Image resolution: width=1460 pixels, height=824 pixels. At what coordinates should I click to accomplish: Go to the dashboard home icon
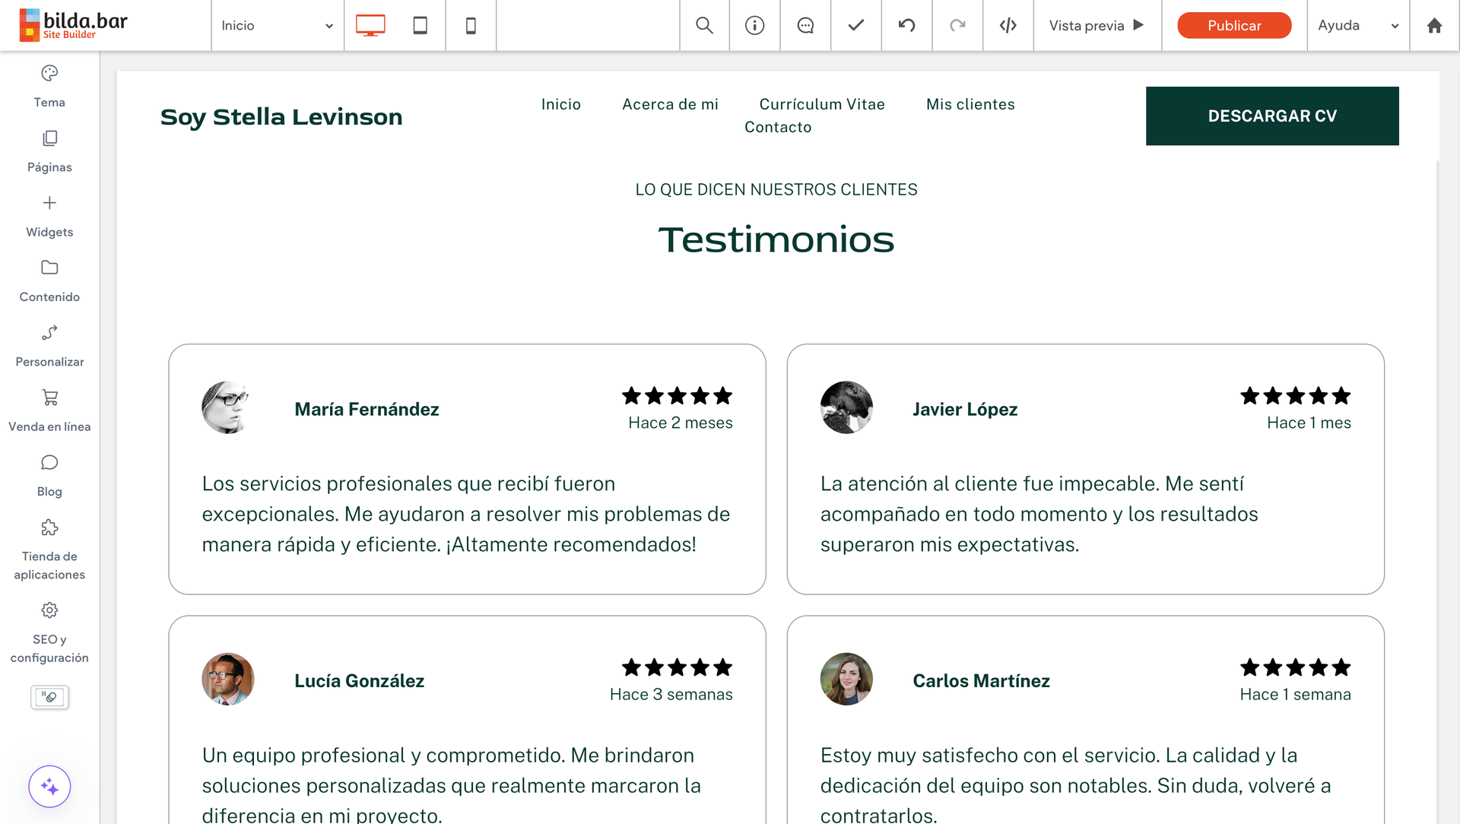click(x=1434, y=25)
